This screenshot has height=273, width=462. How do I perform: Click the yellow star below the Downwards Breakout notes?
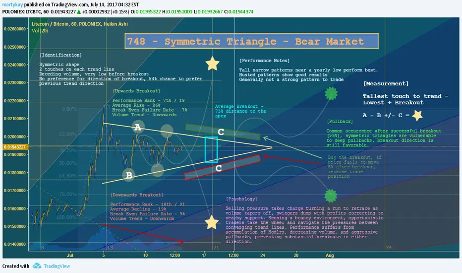(212, 222)
